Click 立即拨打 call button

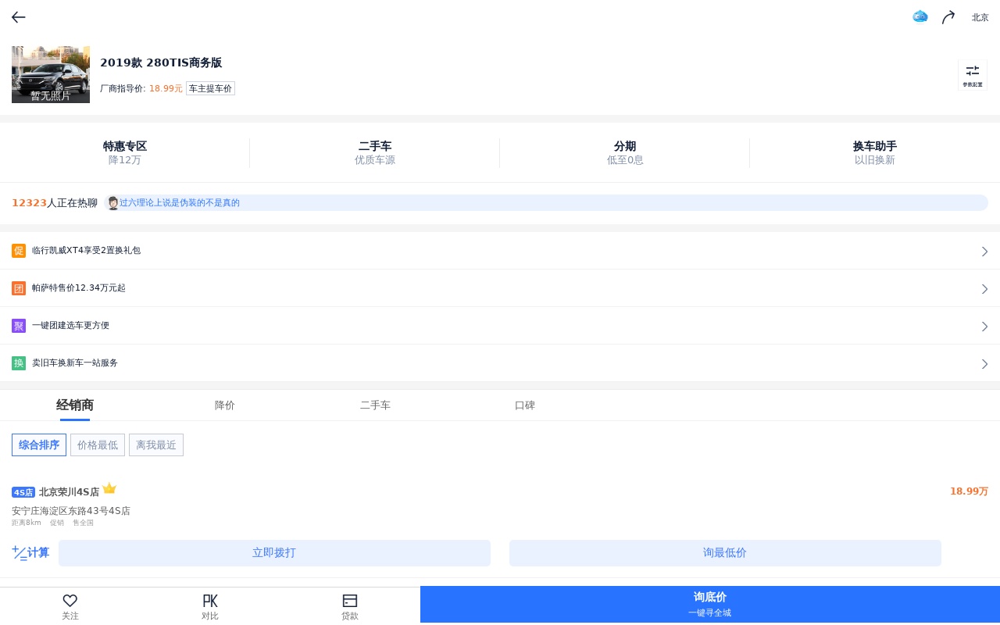pyautogui.click(x=274, y=553)
